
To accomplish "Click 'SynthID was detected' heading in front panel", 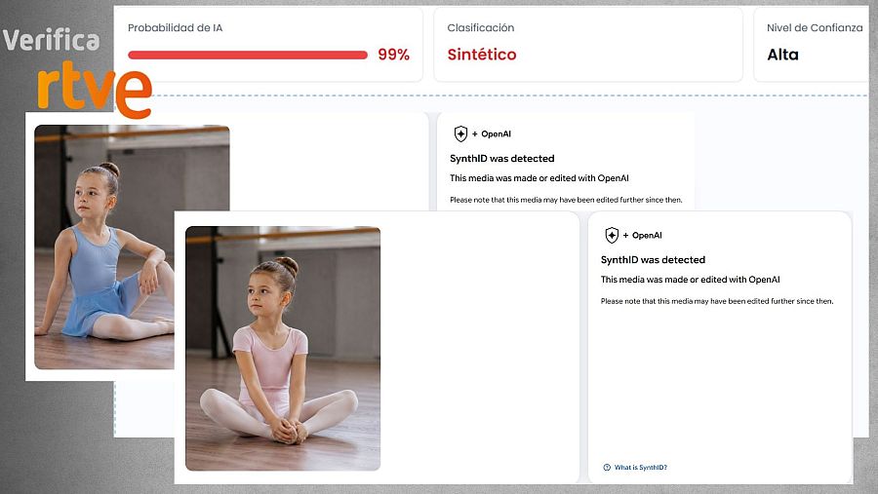I will (x=653, y=259).
